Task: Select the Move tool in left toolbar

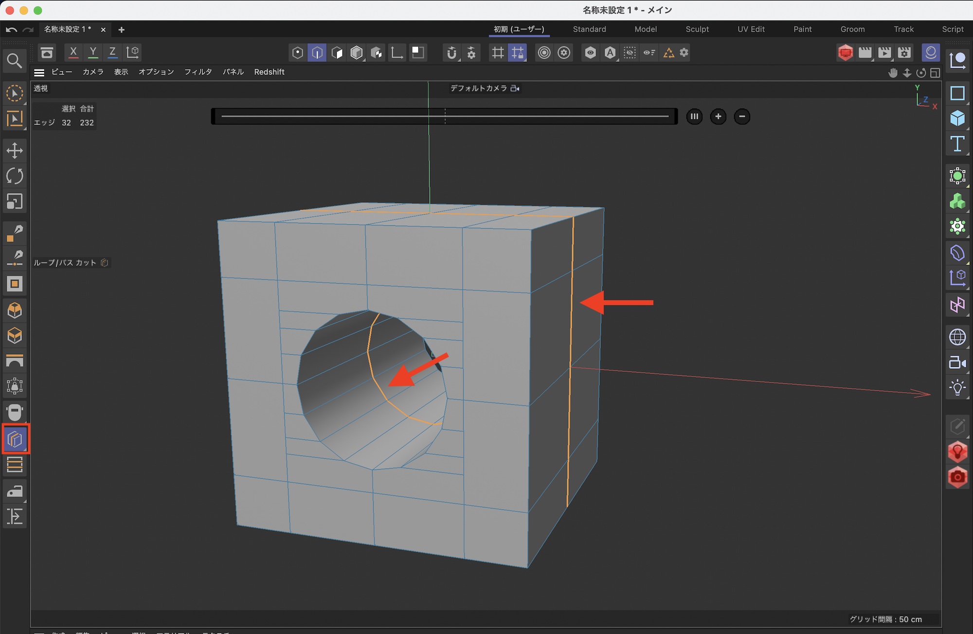Action: point(15,150)
